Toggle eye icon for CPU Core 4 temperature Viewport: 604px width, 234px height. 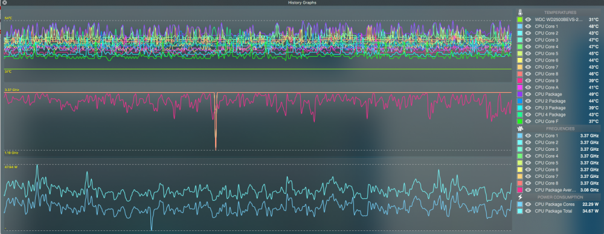[x=528, y=46]
